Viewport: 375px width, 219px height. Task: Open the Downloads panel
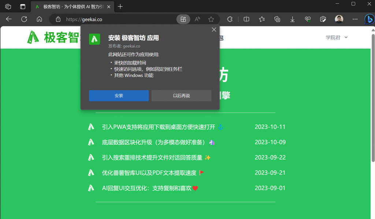[x=293, y=19]
